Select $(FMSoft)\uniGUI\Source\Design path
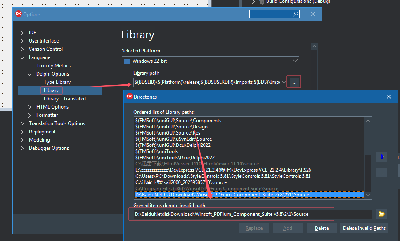Screen dimensions: 400x241 pos(171,127)
